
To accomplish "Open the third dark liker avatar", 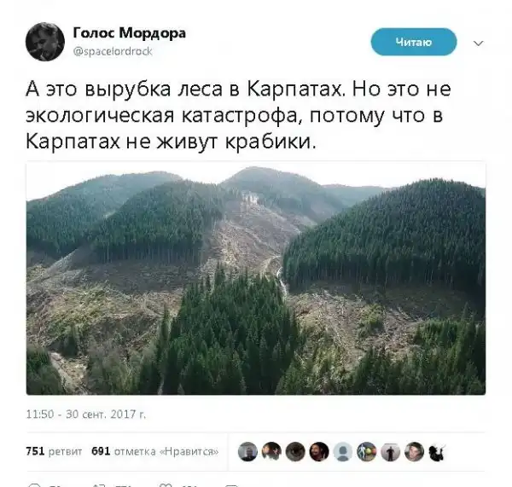I will [295, 452].
